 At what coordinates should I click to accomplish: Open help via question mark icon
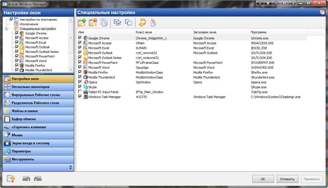[11, 179]
